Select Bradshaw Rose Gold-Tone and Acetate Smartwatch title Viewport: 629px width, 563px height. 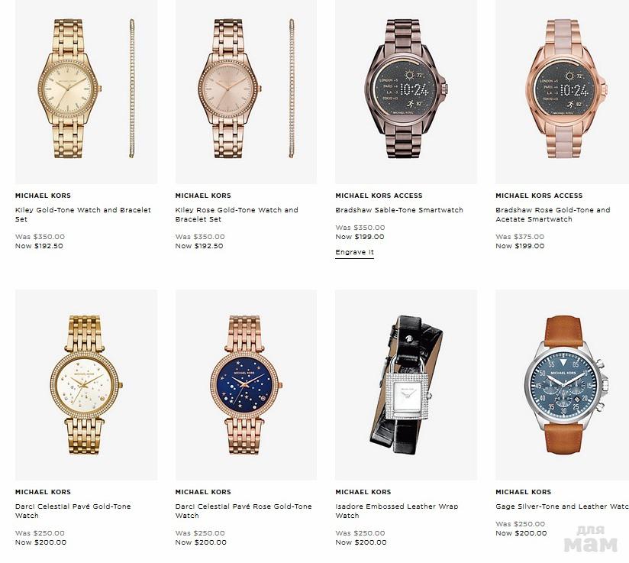click(553, 215)
